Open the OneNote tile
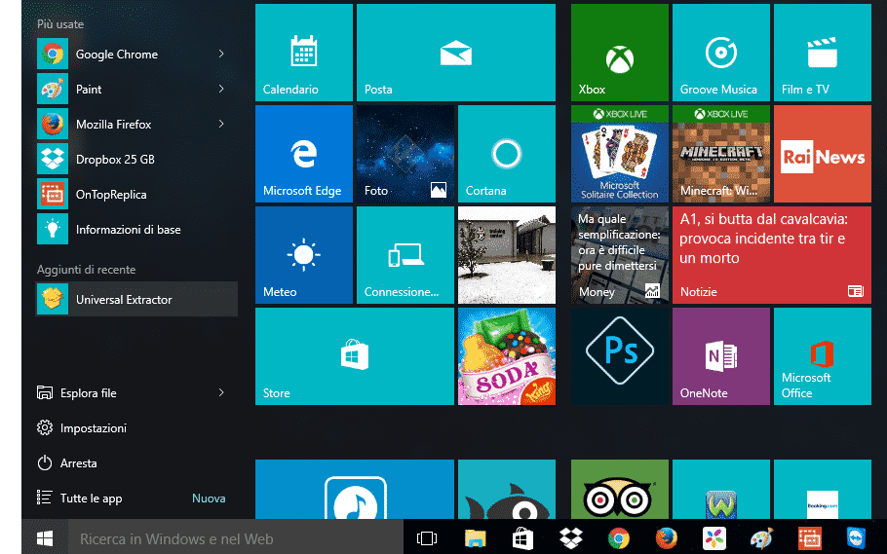 click(720, 356)
